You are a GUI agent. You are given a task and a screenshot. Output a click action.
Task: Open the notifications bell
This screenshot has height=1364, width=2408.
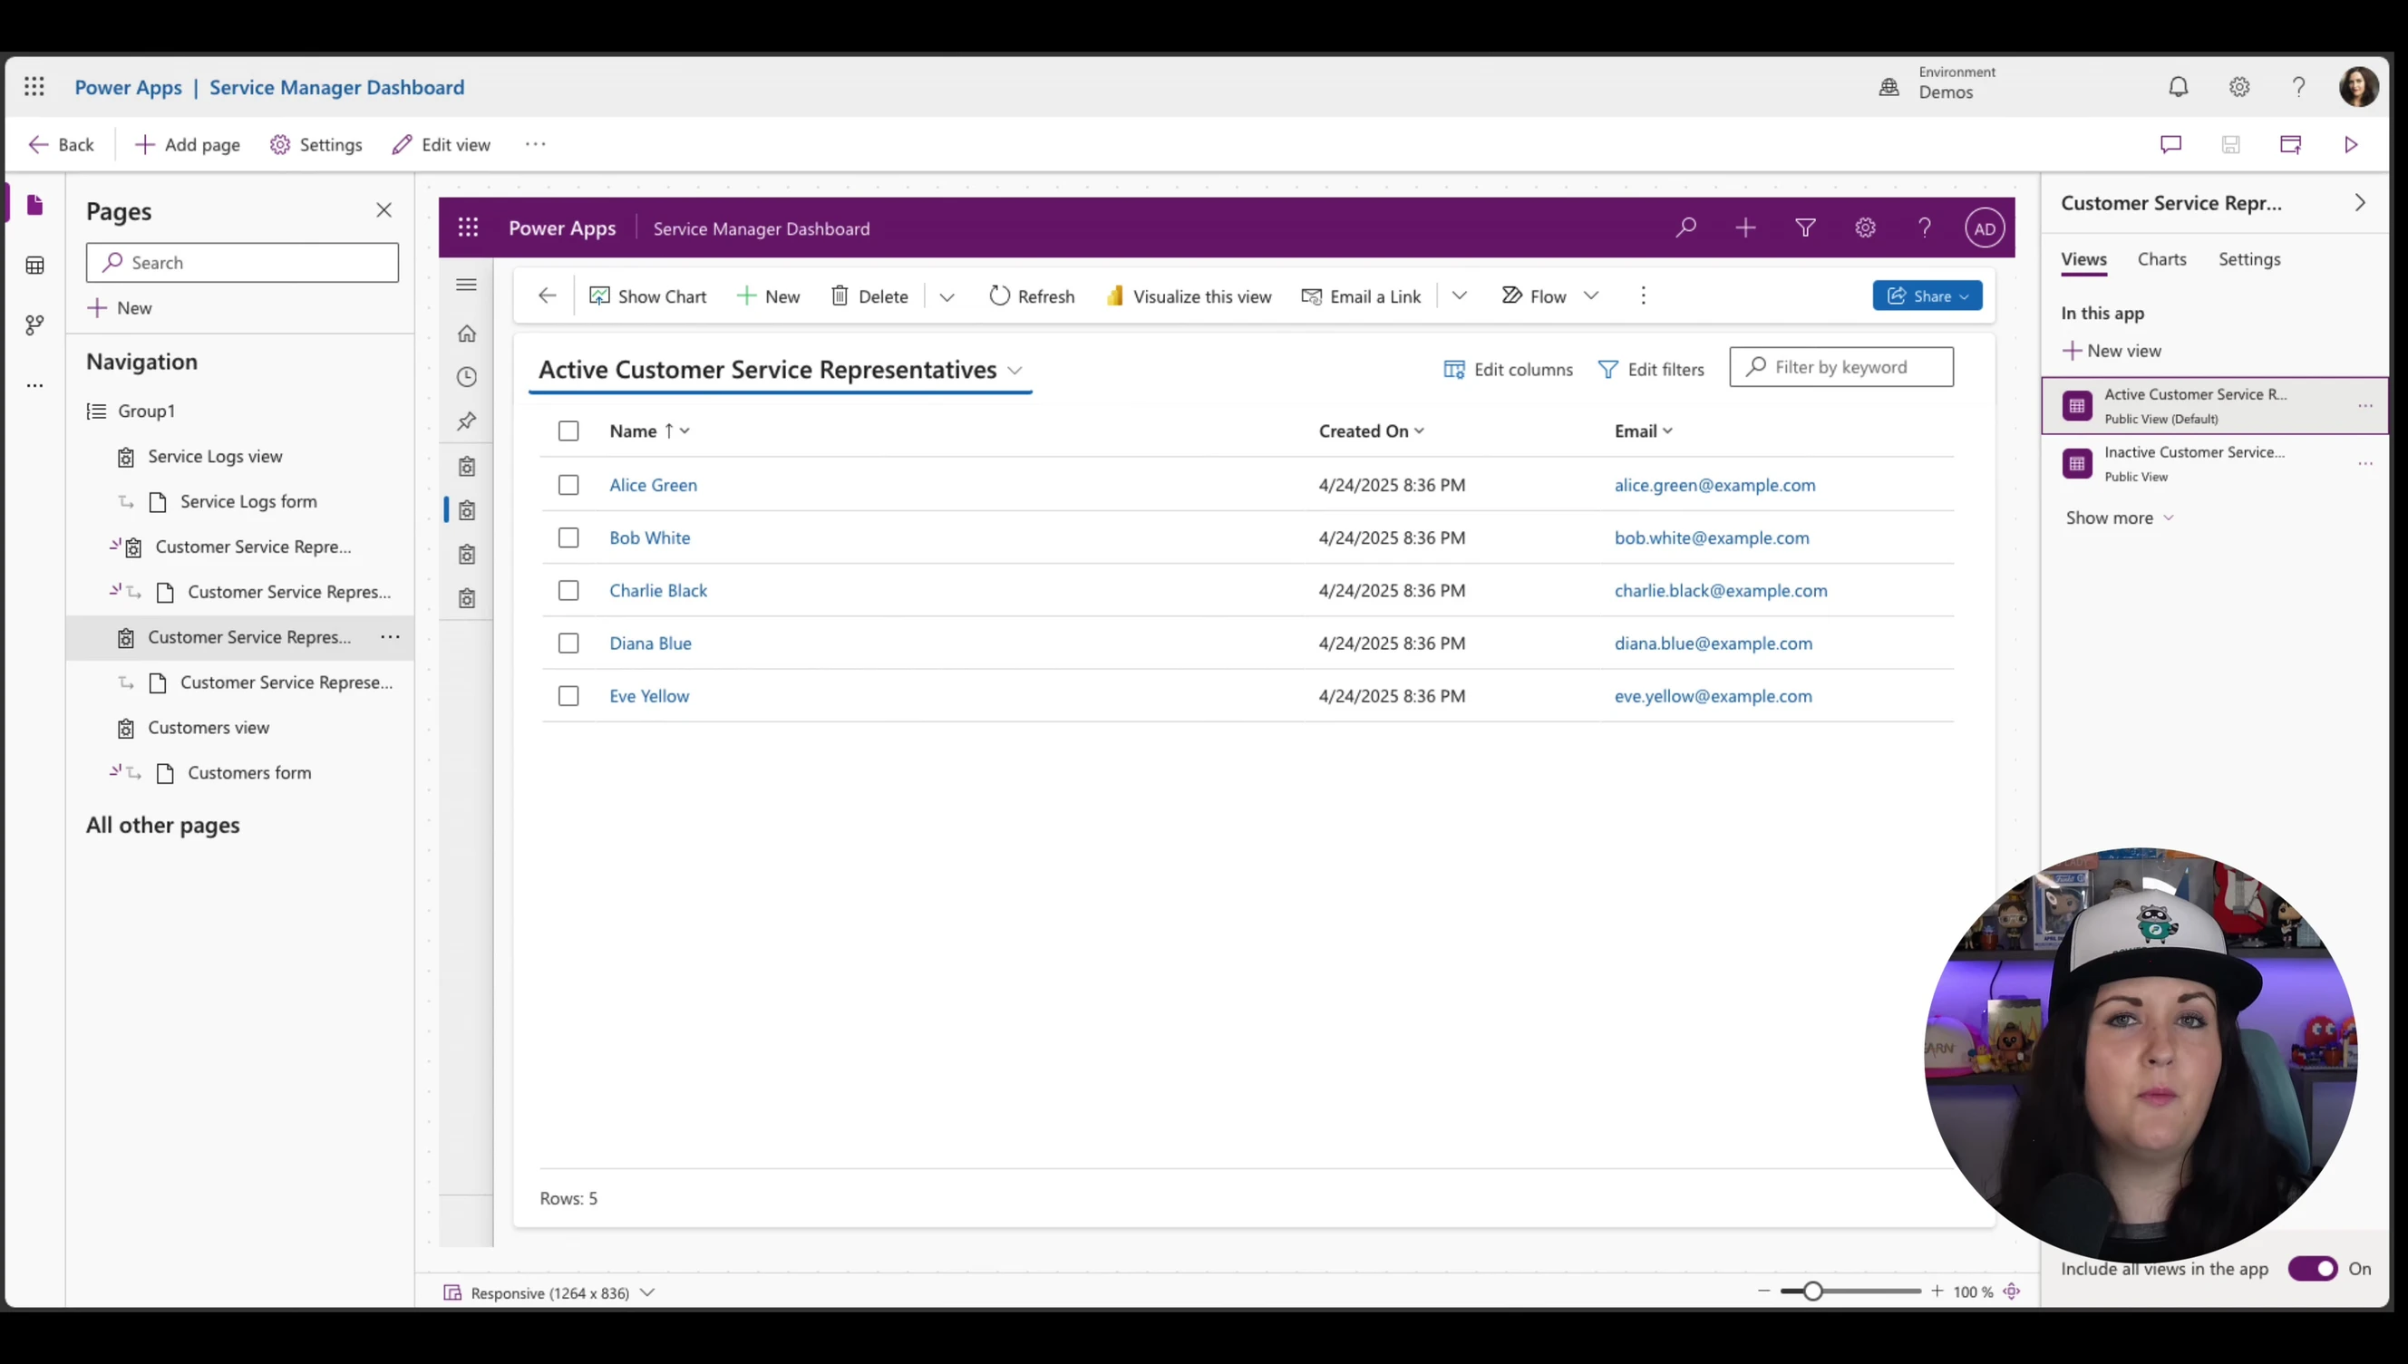tap(2179, 87)
